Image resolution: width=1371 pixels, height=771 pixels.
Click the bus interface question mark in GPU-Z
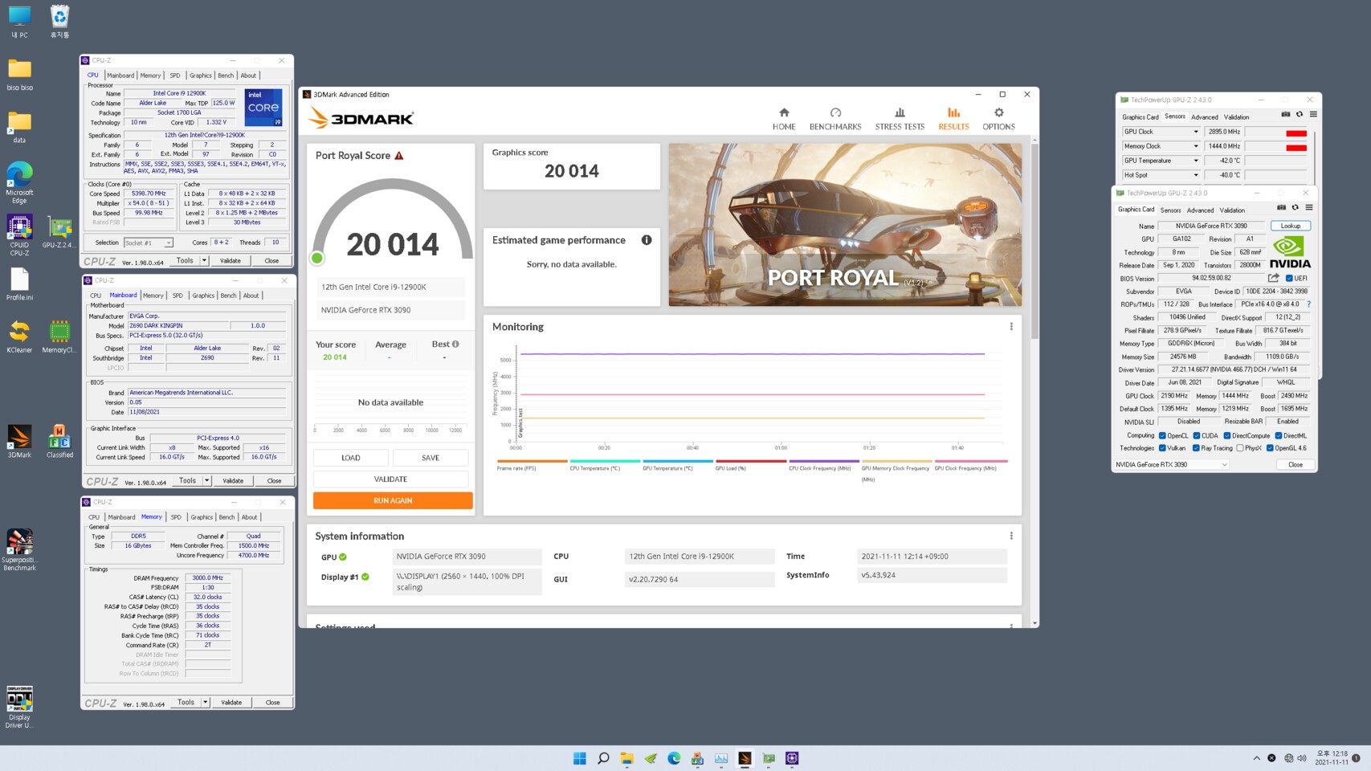pyautogui.click(x=1308, y=304)
